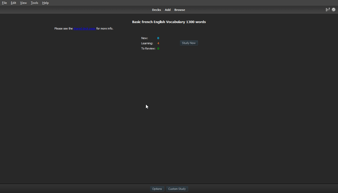This screenshot has width=338, height=193.
Task: Click the orange Learning count of 4
Action: 158,43
